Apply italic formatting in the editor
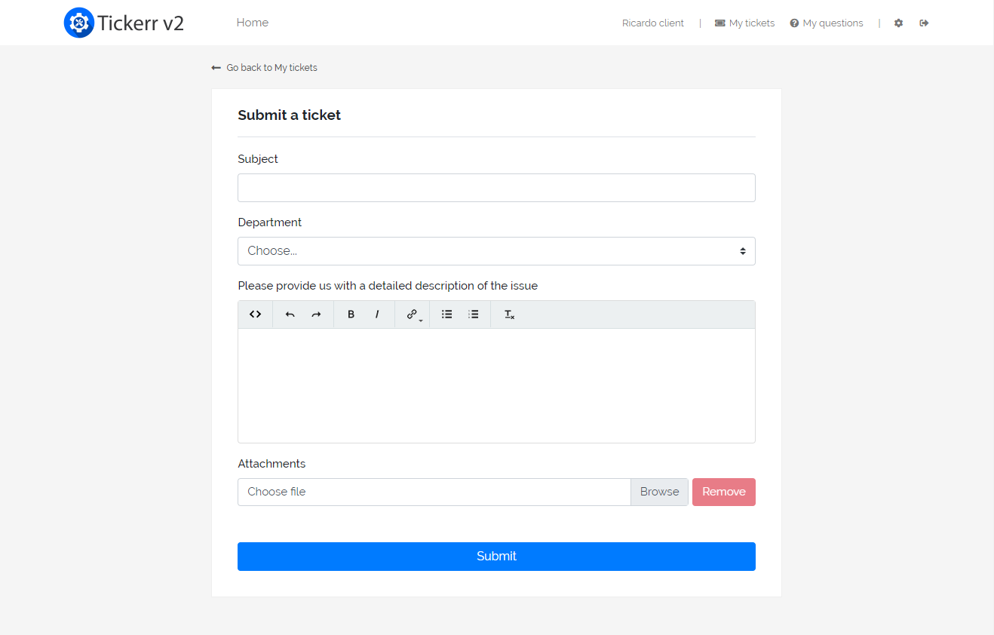 click(x=377, y=314)
